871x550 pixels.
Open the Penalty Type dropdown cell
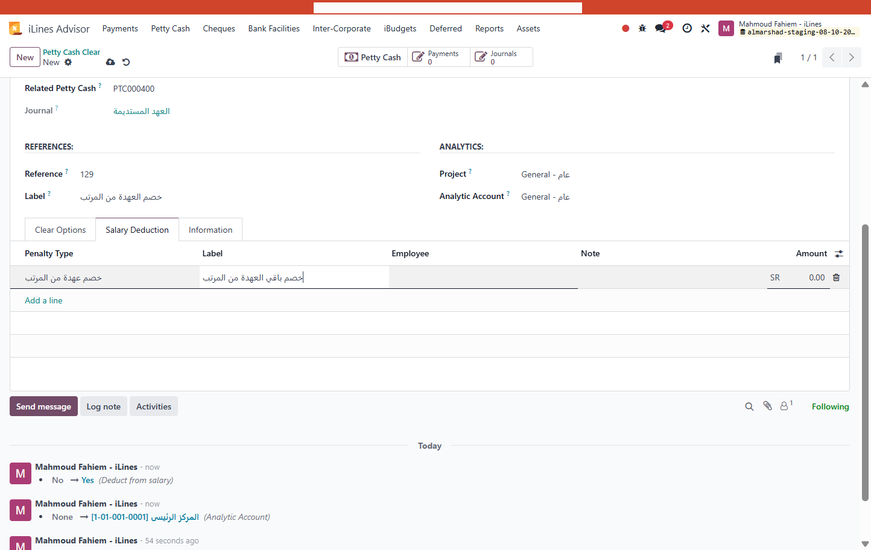(x=105, y=277)
